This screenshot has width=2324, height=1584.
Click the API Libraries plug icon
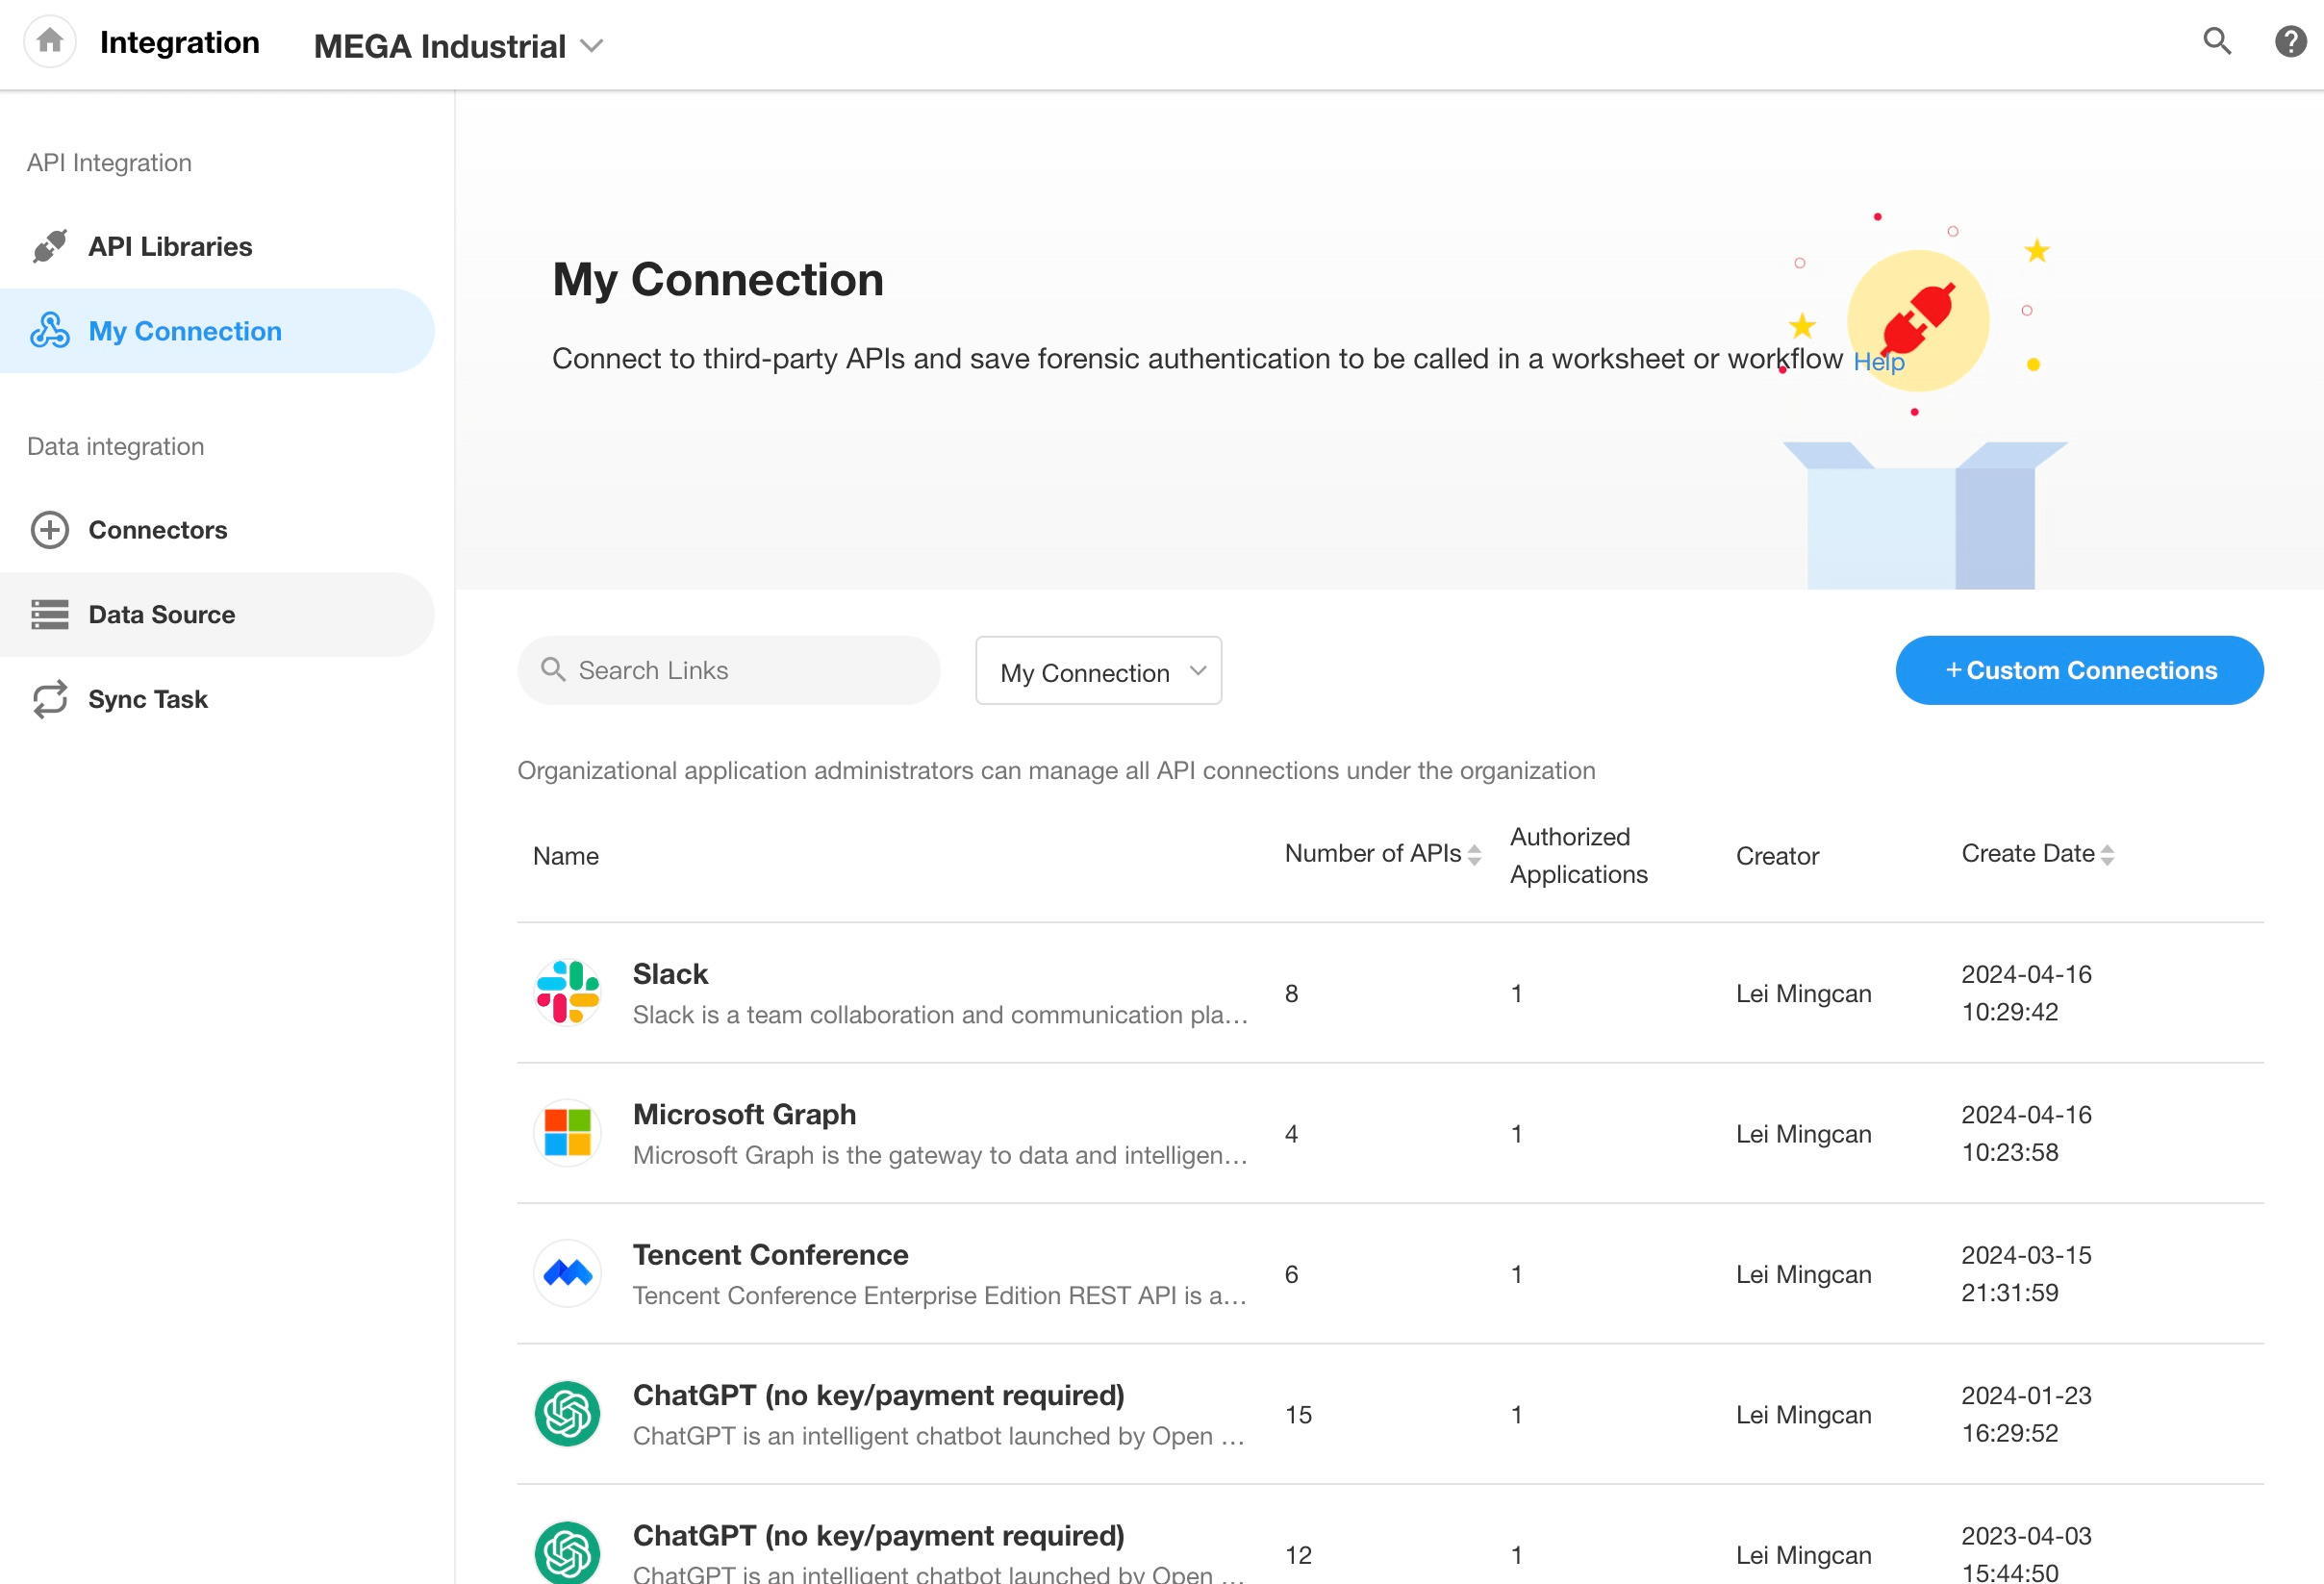coord(49,246)
